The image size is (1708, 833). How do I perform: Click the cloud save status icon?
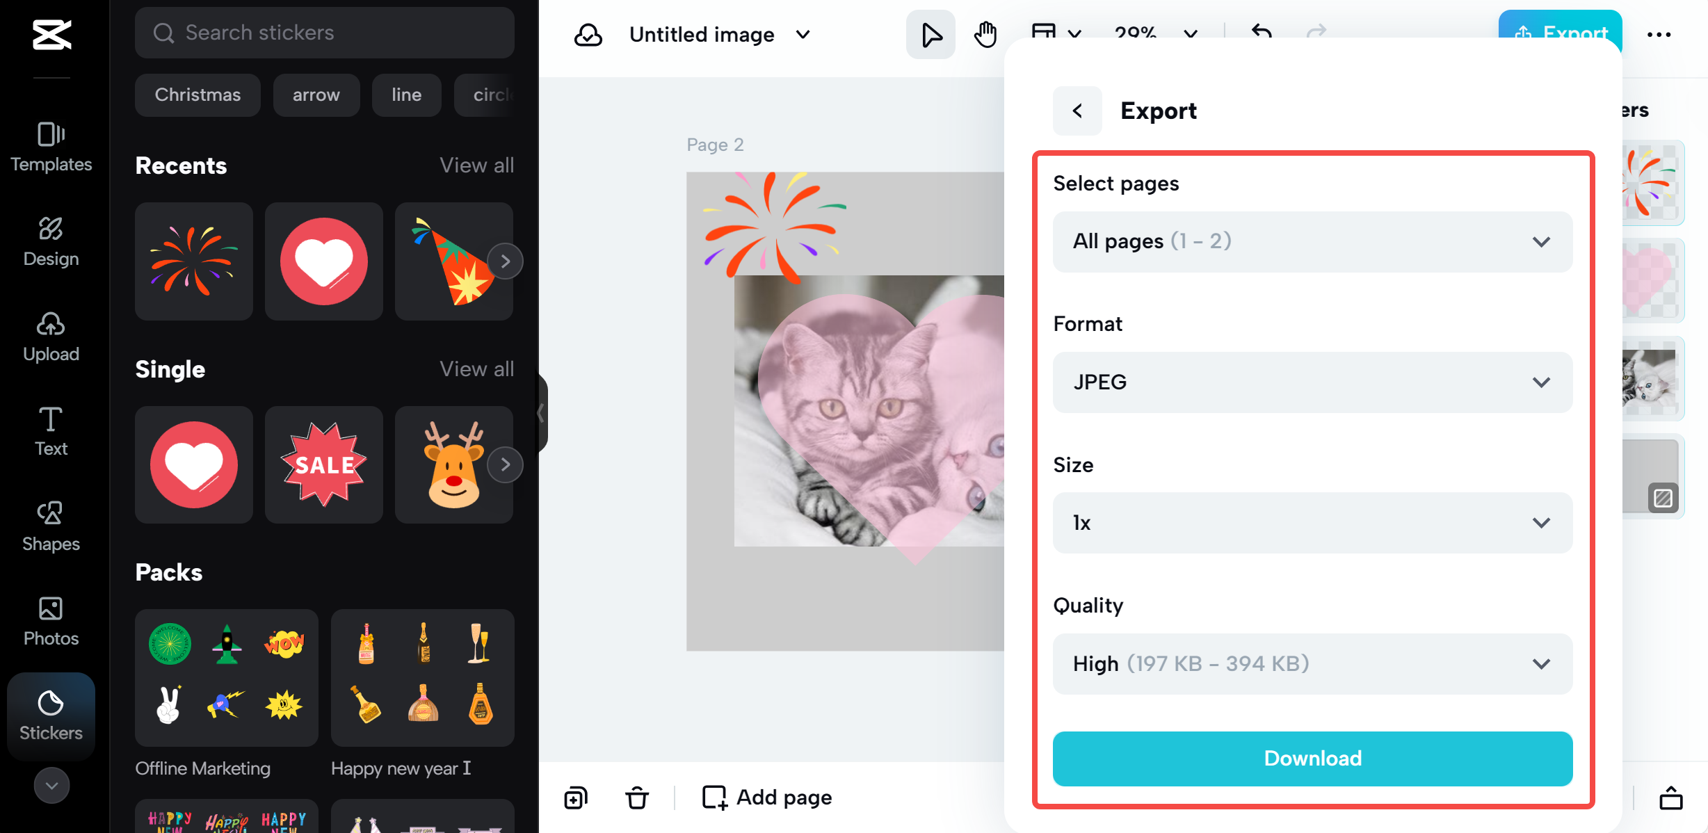(x=588, y=35)
